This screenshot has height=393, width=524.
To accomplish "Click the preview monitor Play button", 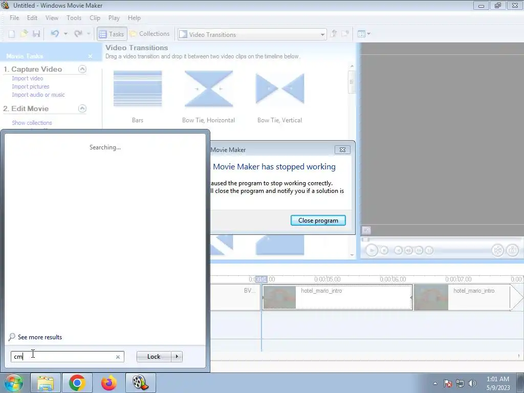I will tap(372, 250).
